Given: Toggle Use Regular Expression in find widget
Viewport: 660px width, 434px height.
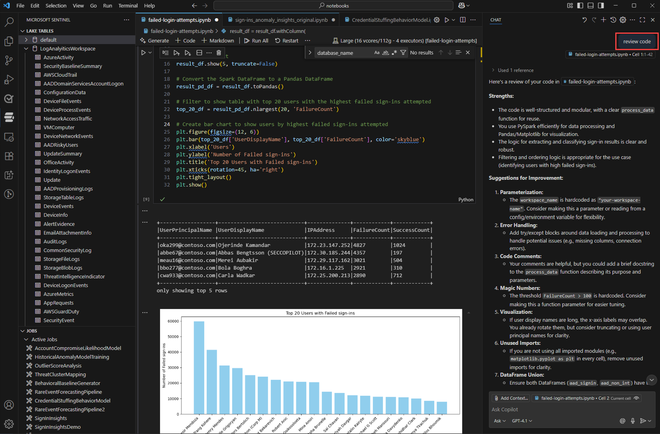Looking at the screenshot, I should [x=394, y=53].
